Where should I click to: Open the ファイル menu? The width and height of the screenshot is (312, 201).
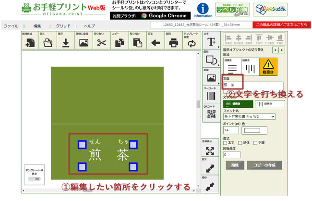pyautogui.click(x=11, y=25)
